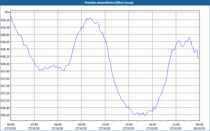Viewport: 210px width, 131px height.
Task: Select the 939,00 y-axis value
Action: pos(5,28)
